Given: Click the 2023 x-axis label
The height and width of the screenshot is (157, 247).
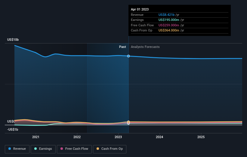Looking at the screenshot, I should (x=118, y=137).
